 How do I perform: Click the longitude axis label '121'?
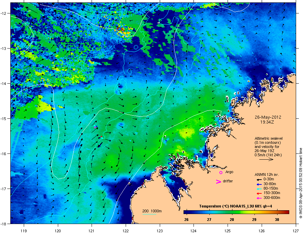pyautogui.click(x=92, y=231)
